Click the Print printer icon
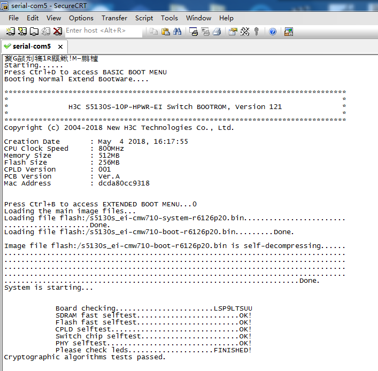This screenshot has height=371, width=378. tap(217, 32)
